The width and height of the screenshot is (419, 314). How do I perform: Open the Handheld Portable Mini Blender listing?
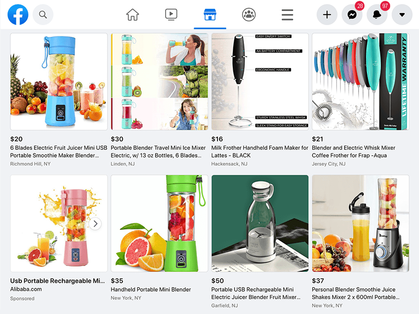click(151, 289)
